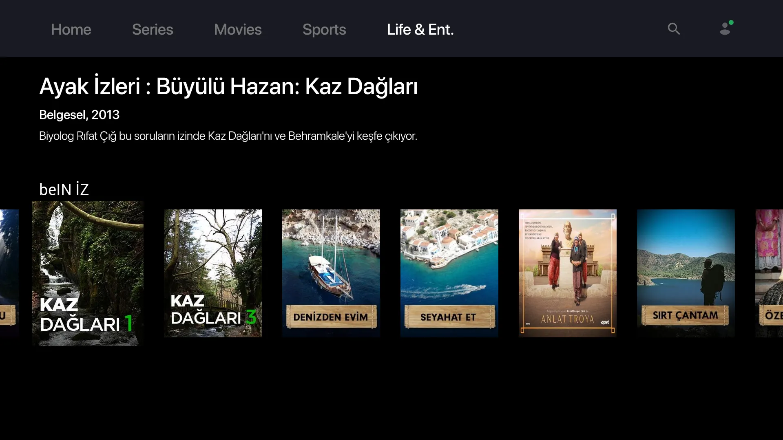Select the Sırt Çantam thumbnail
This screenshot has width=783, height=440.
[x=686, y=273]
